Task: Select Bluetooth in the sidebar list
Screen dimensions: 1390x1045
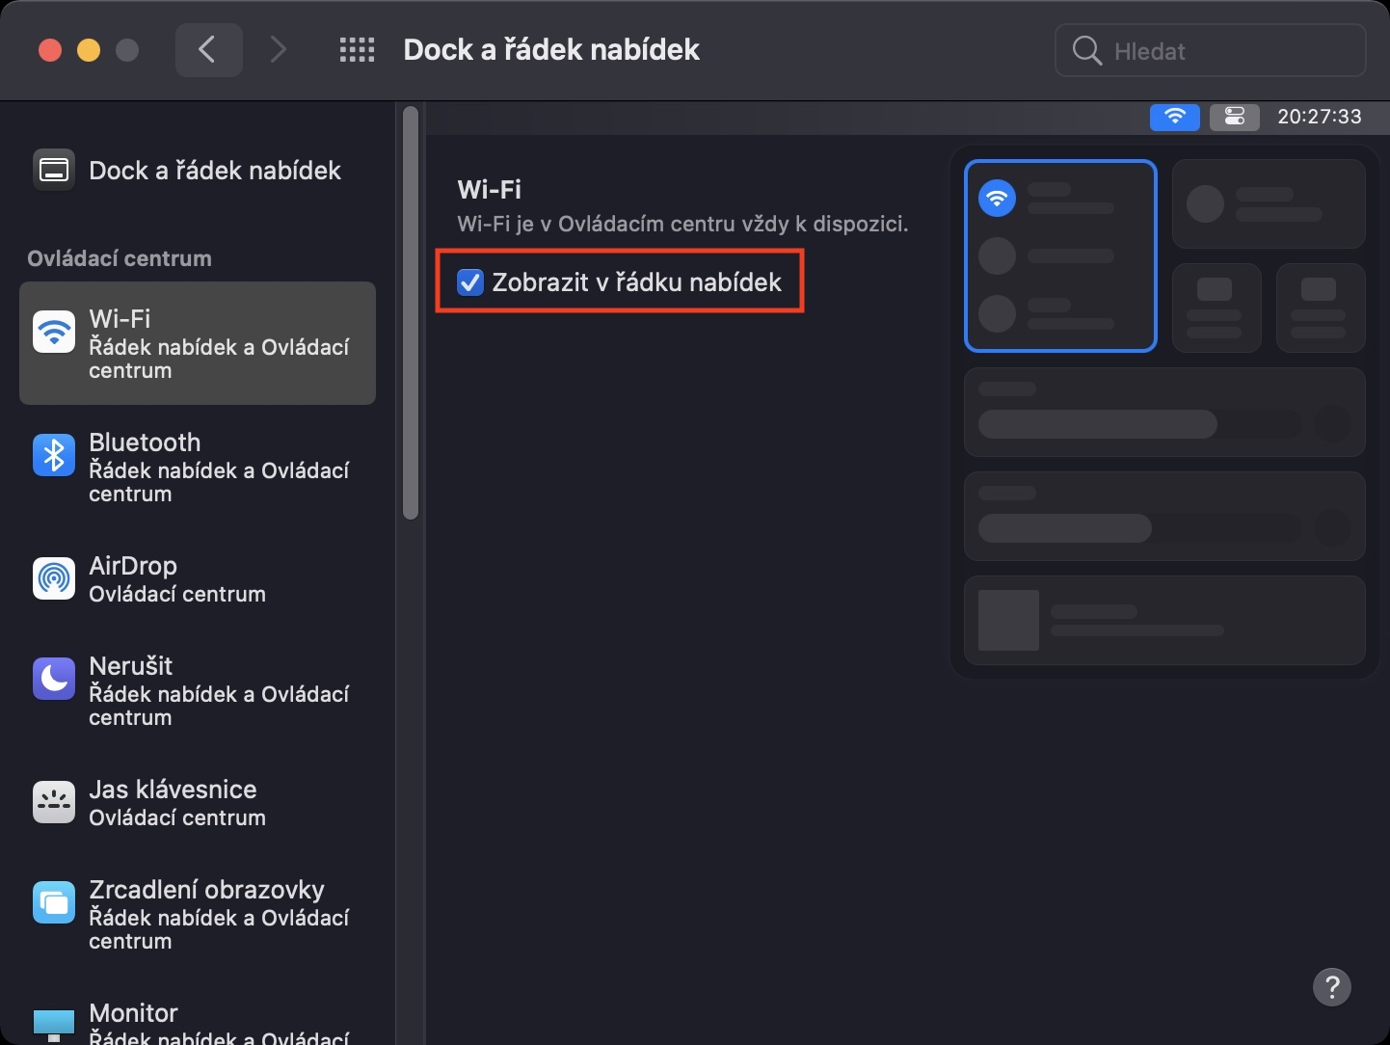Action: (x=198, y=467)
